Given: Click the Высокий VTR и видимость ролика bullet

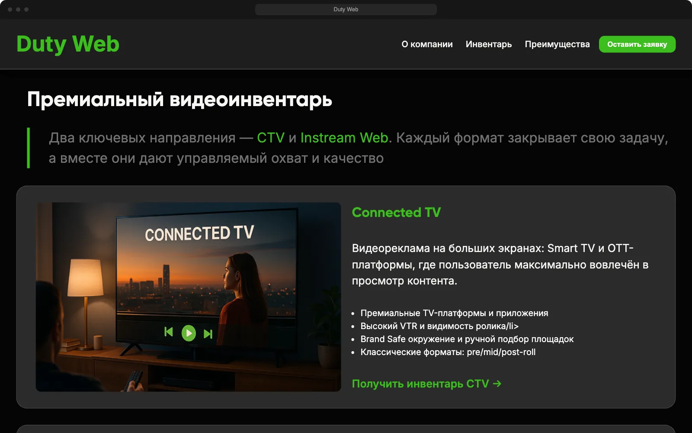Looking at the screenshot, I should [439, 326].
